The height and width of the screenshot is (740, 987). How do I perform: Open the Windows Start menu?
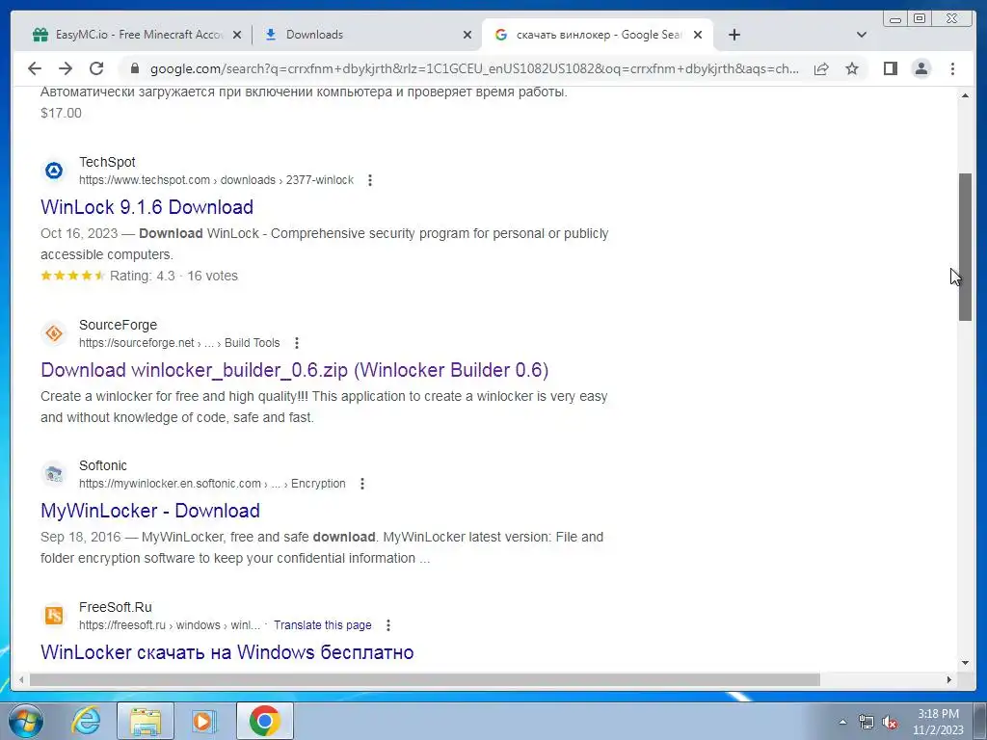pos(25,721)
